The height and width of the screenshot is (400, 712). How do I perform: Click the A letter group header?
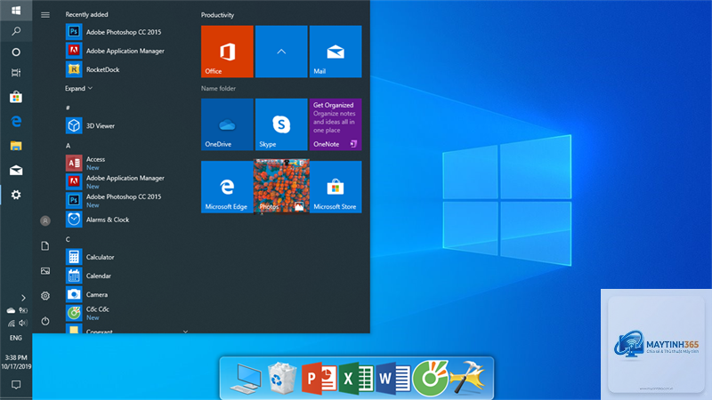[x=68, y=146]
